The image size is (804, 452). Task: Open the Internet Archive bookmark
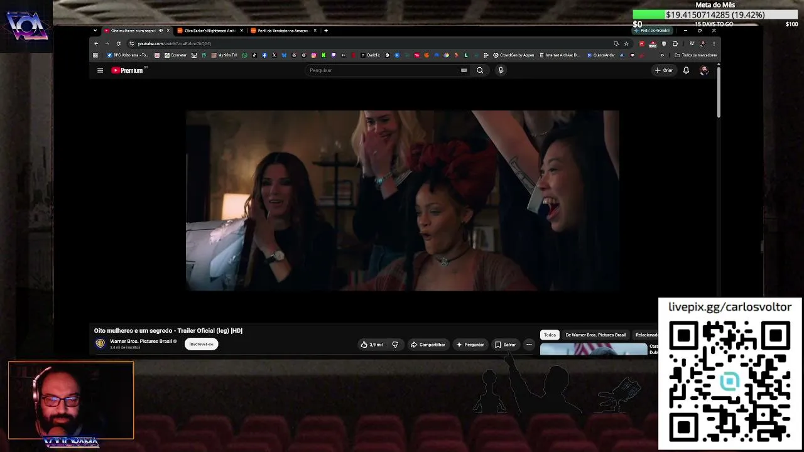[560, 55]
